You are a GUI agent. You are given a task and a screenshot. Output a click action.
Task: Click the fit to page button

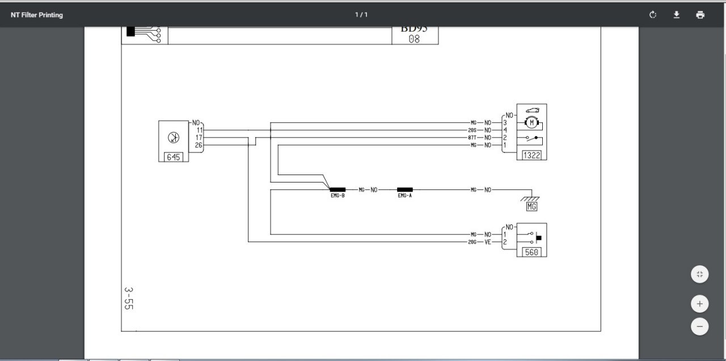(x=700, y=275)
